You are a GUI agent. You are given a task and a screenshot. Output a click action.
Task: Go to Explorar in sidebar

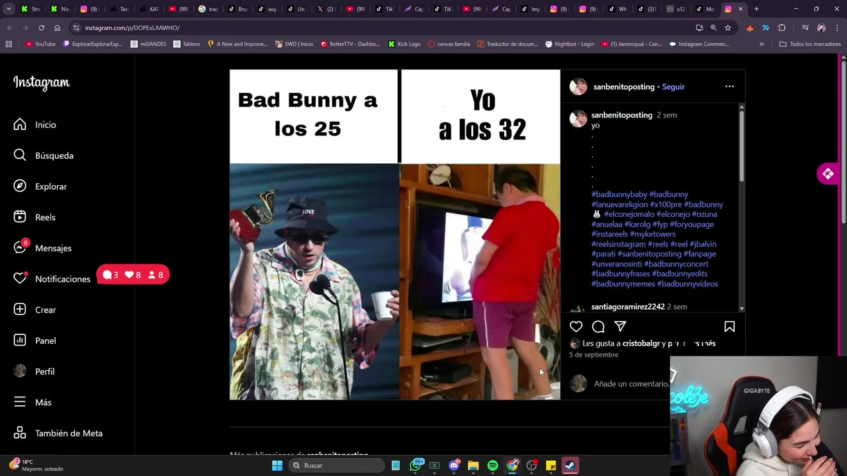(40, 186)
